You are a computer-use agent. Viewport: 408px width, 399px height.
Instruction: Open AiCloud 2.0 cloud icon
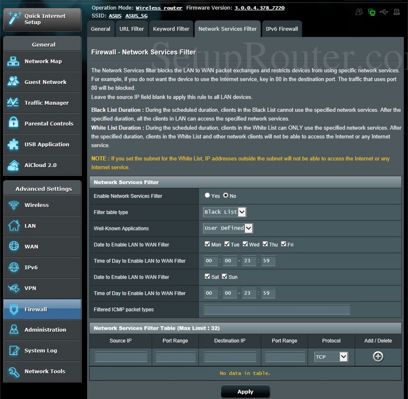coord(13,165)
